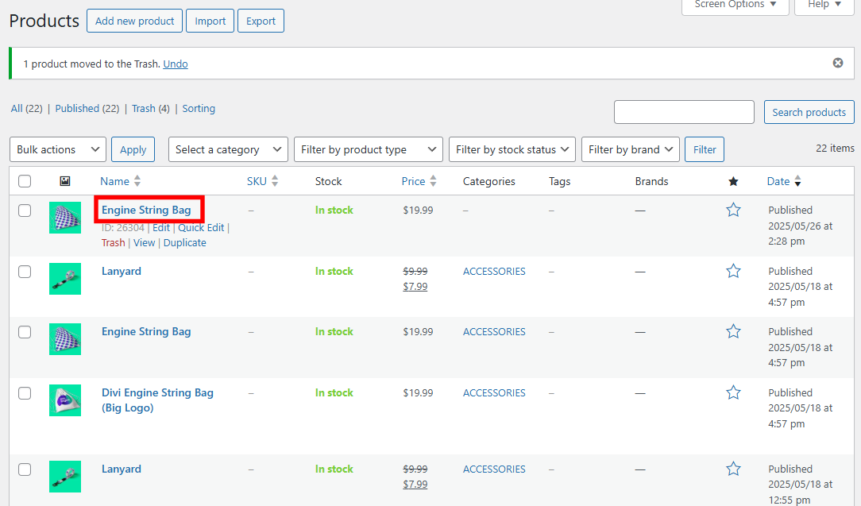Click the product image column header icon

tap(65, 180)
